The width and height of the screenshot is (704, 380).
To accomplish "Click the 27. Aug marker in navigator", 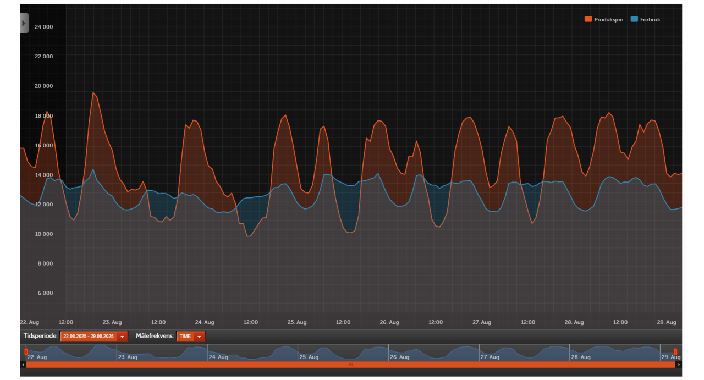I will (491, 357).
